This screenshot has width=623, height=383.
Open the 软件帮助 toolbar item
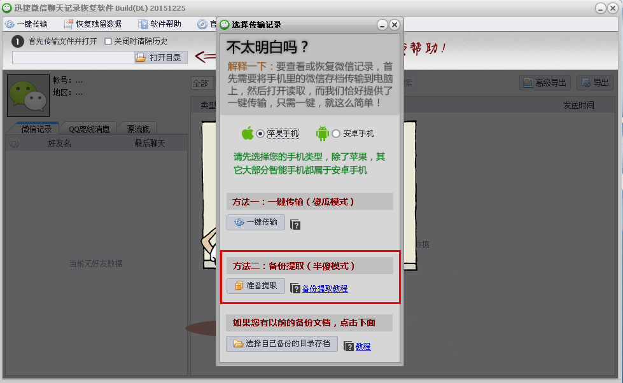(x=160, y=24)
